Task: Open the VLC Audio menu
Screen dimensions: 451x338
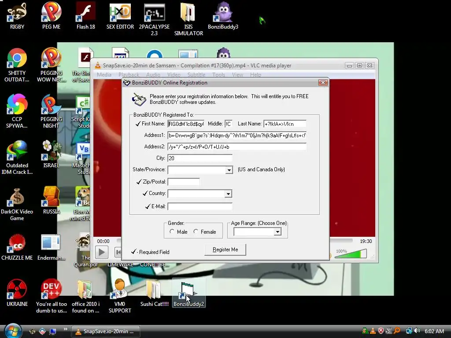Action: click(153, 75)
